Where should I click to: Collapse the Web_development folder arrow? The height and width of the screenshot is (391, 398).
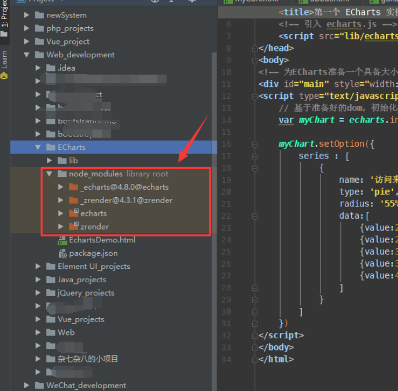27,54
